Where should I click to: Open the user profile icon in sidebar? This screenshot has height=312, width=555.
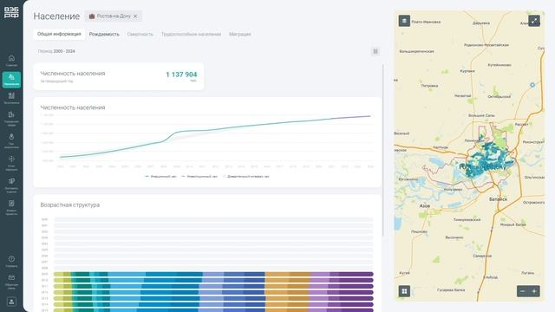tap(11, 302)
